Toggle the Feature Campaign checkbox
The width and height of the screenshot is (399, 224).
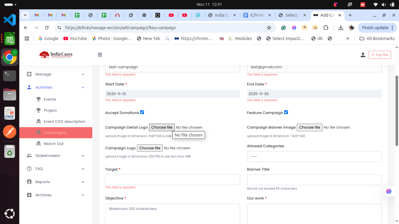[x=286, y=112]
